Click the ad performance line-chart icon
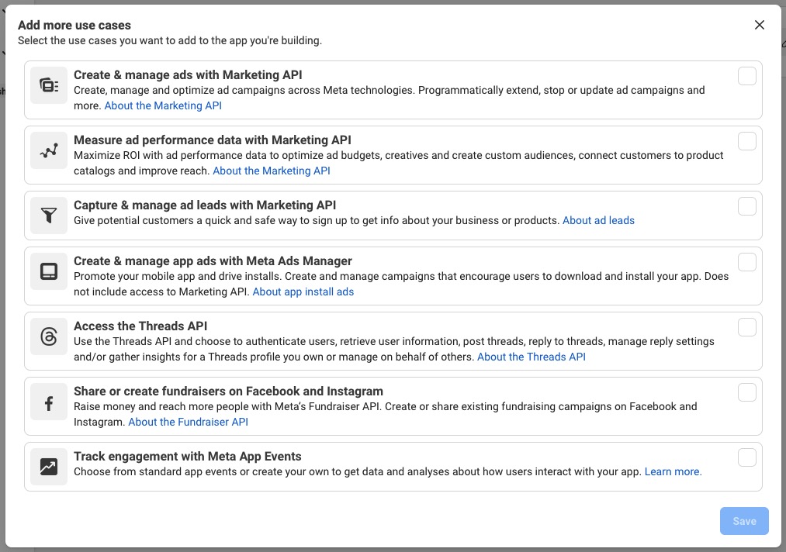786x552 pixels. tap(49, 150)
